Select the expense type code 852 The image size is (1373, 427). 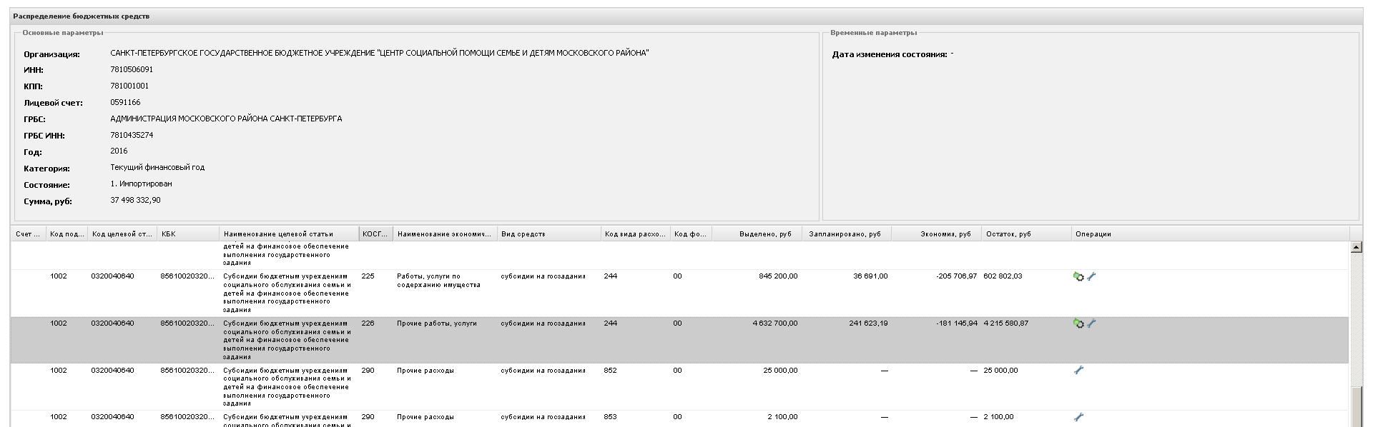click(610, 371)
